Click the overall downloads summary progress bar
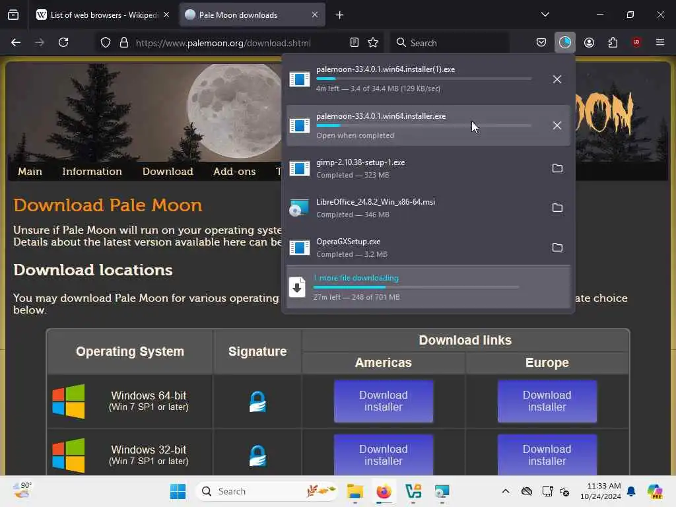The width and height of the screenshot is (676, 507). point(416,287)
